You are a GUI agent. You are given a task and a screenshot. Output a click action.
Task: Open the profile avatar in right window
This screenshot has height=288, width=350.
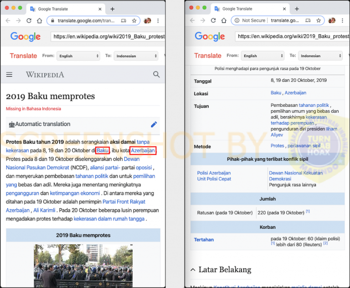(x=332, y=21)
